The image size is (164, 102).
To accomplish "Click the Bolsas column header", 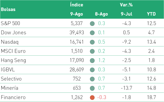I will (x=8, y=9).
